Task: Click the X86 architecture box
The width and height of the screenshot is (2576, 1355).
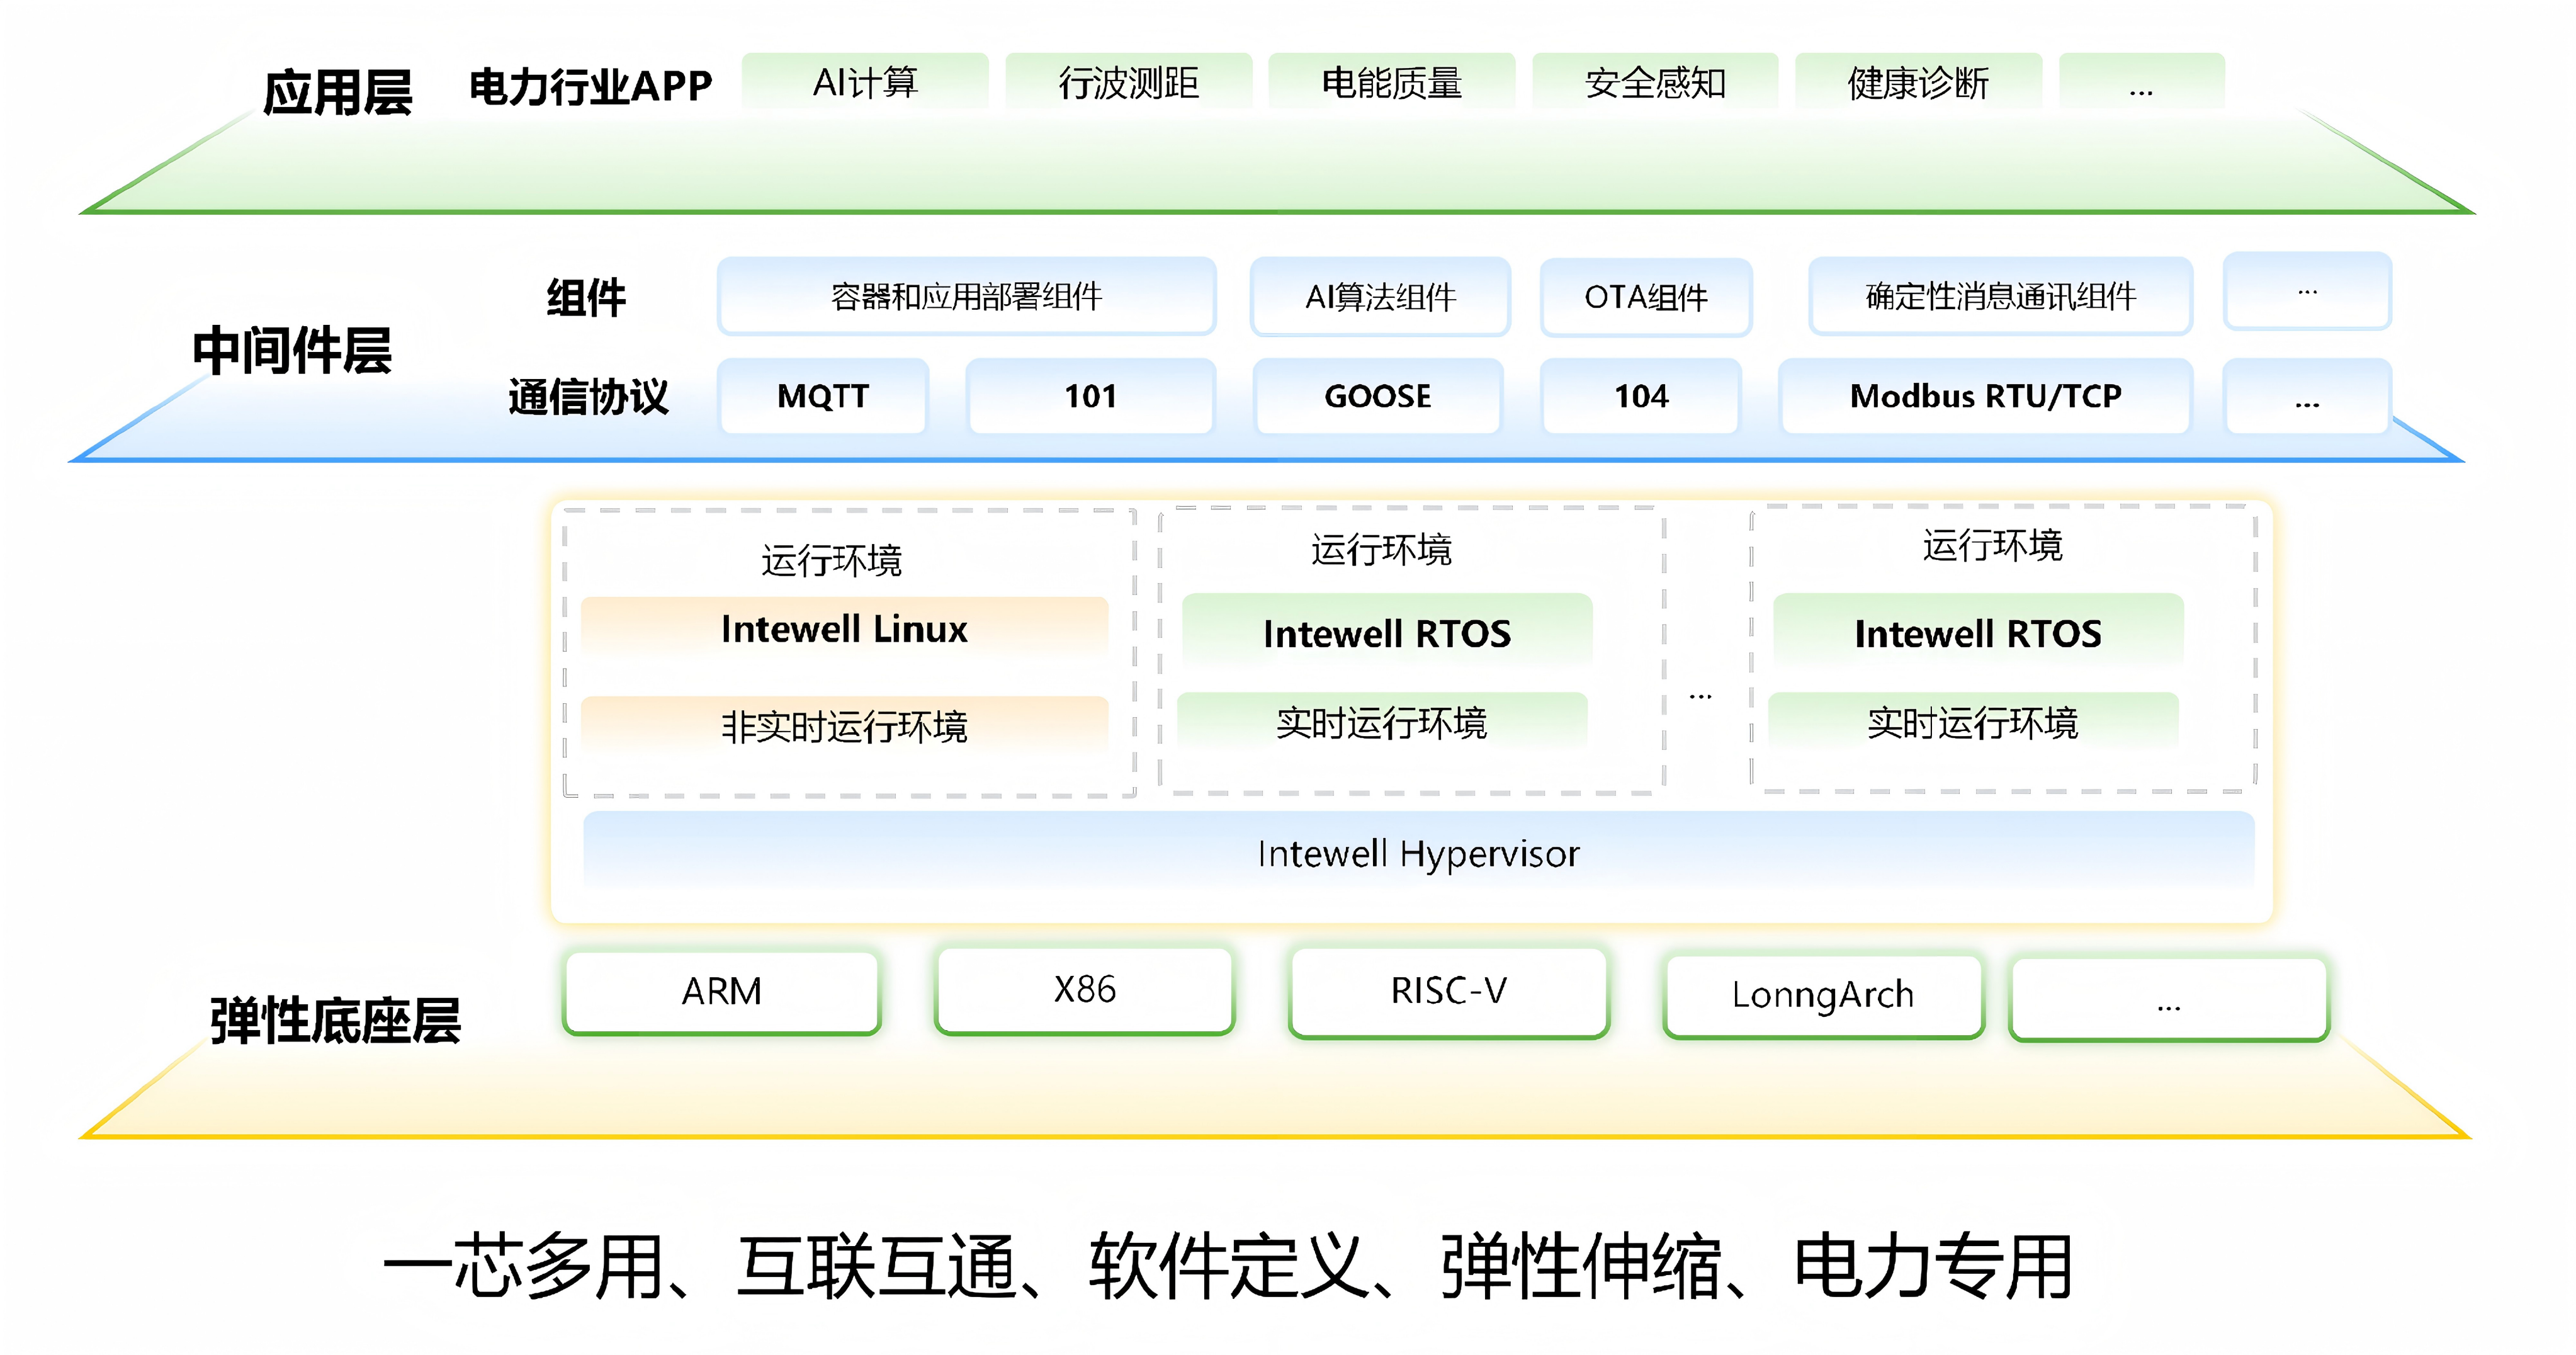Action: 1084,989
